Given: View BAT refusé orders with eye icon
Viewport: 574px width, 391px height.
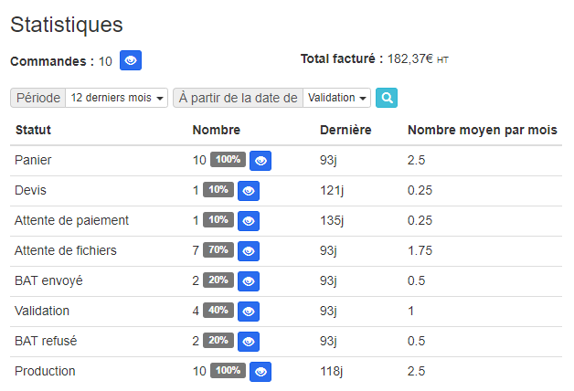Looking at the screenshot, I should point(248,342).
